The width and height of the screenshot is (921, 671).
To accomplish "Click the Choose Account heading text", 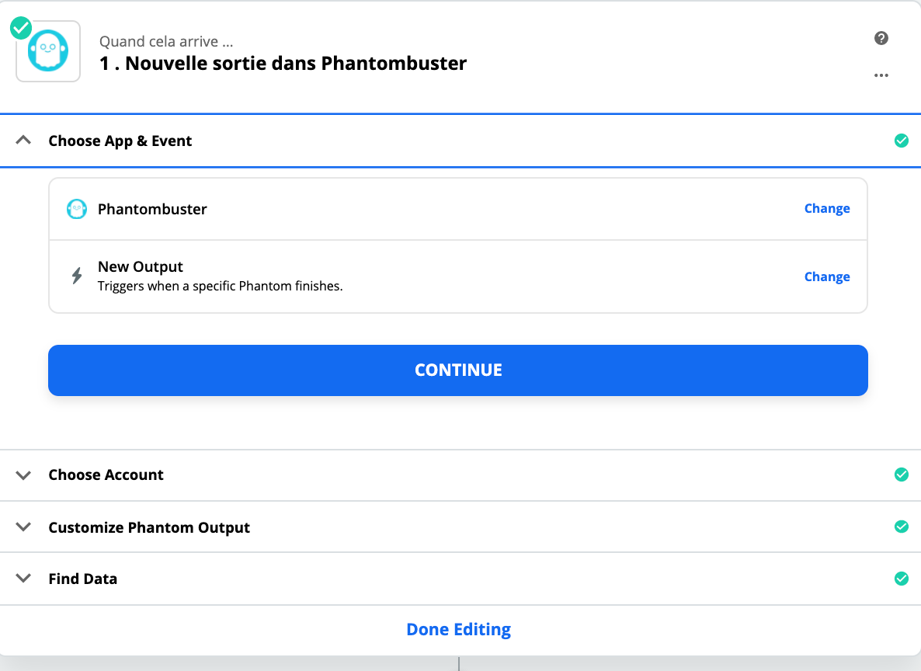I will click(106, 475).
